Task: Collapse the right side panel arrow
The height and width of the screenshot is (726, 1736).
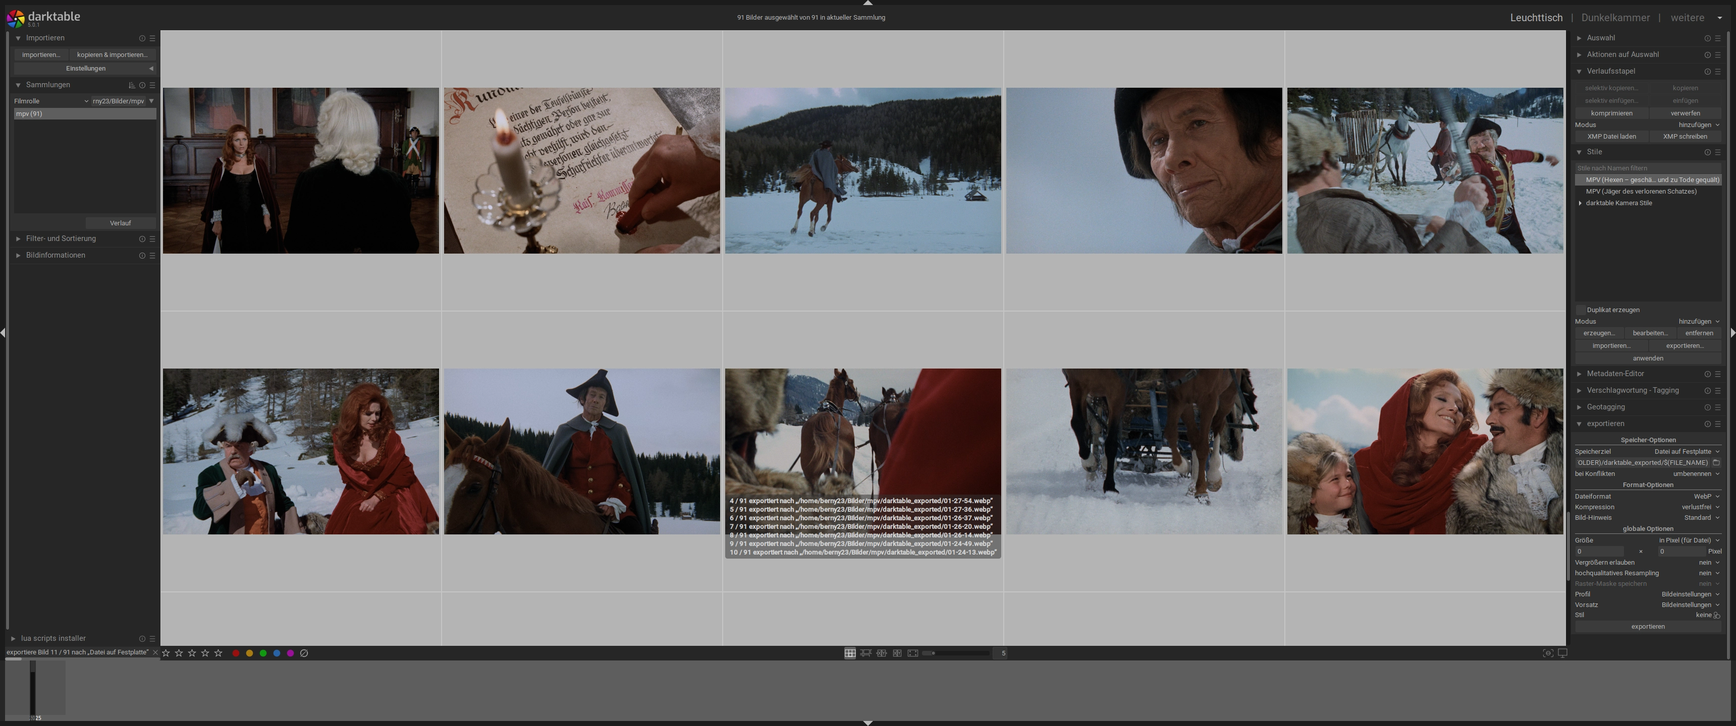Action: 1732,333
